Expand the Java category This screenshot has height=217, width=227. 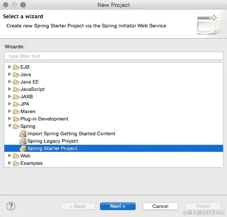point(10,74)
